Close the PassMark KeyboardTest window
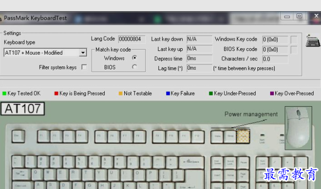 click(316, 16)
